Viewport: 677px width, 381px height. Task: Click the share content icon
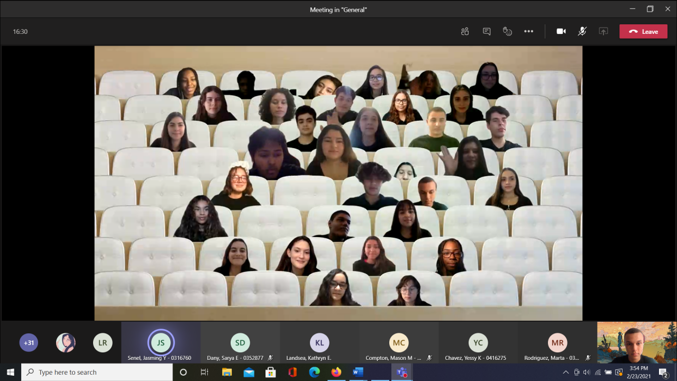click(x=603, y=31)
